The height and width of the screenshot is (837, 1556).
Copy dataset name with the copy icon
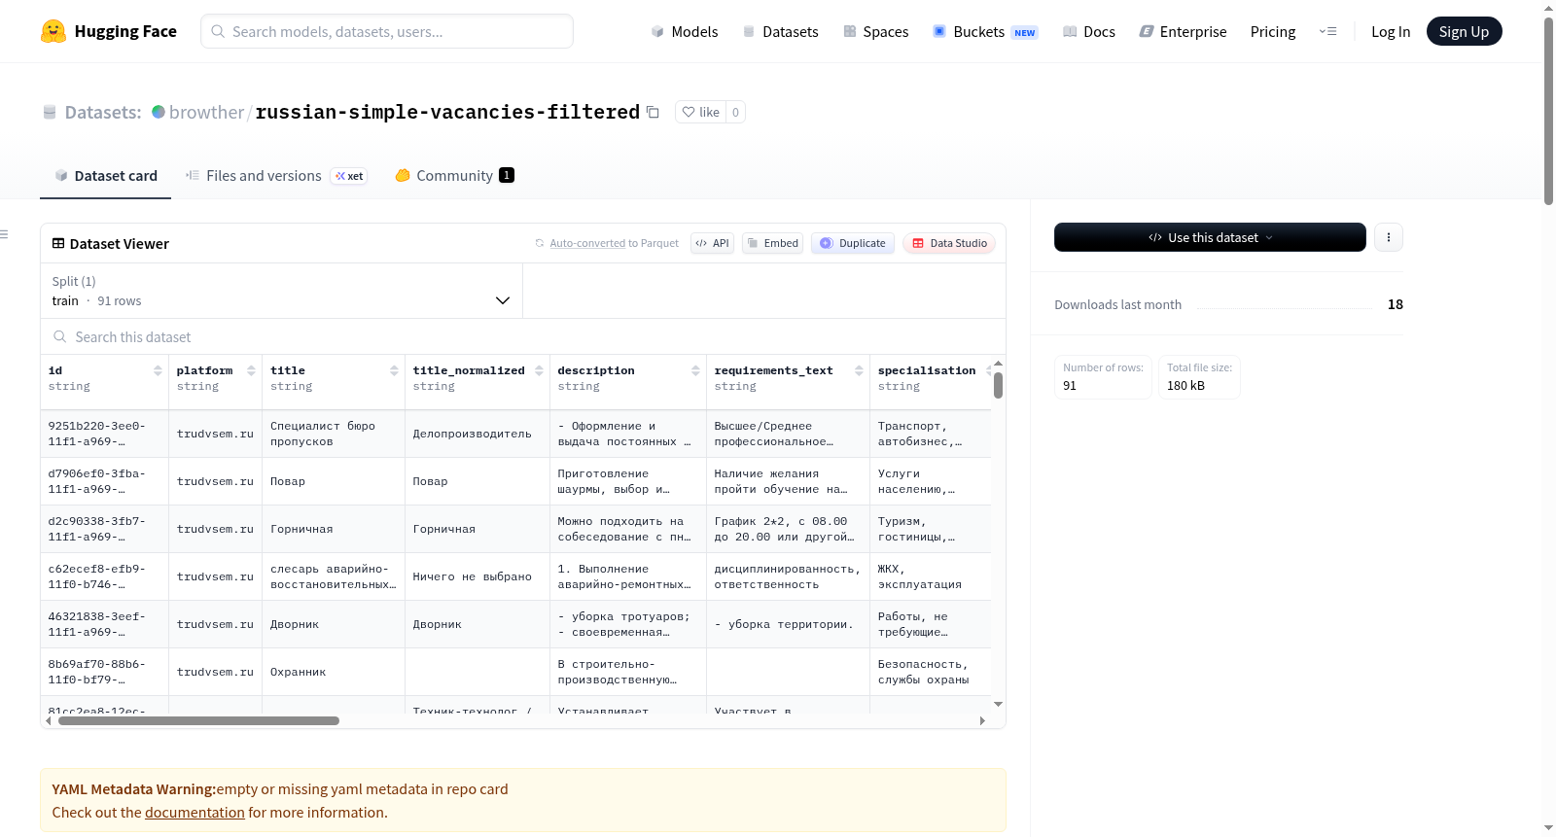653,112
